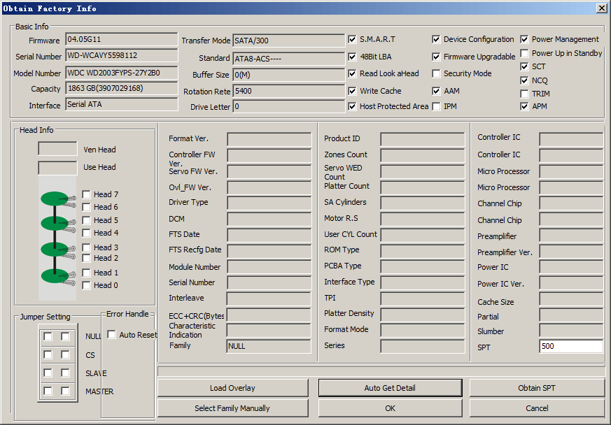
Task: Click the ROM Type field
Action: click(423, 252)
